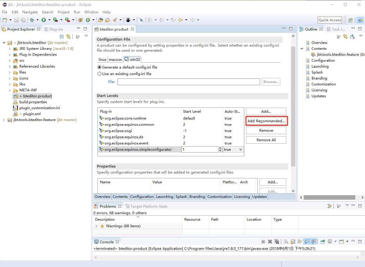The image size is (365, 267).
Task: Click the New wizard toolbar icon
Action: (5, 20)
